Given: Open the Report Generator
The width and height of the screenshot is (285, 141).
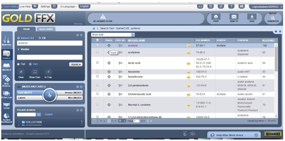Looking at the screenshot, I should click(273, 18).
